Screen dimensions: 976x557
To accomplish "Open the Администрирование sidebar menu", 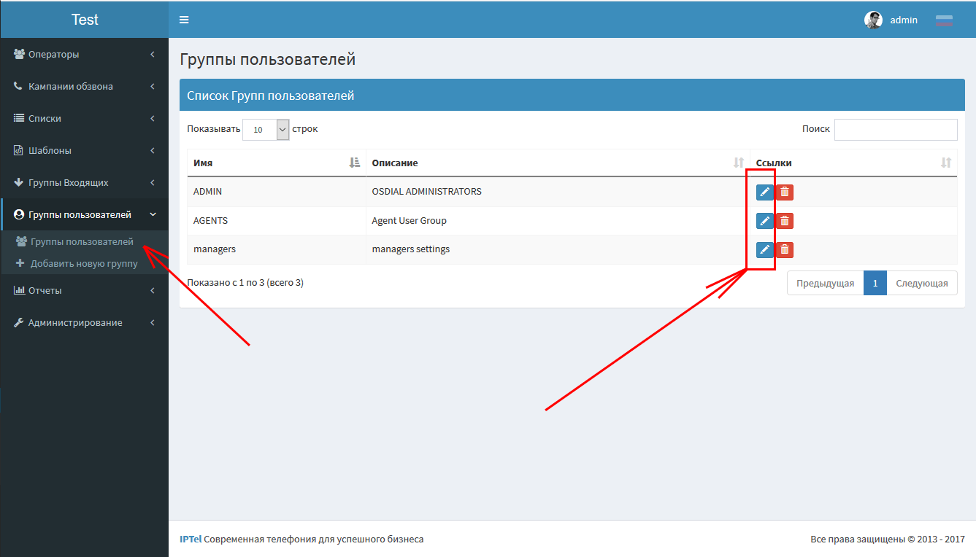I will pyautogui.click(x=85, y=322).
